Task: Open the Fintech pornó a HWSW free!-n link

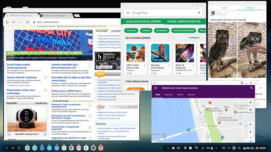Action: point(67,91)
